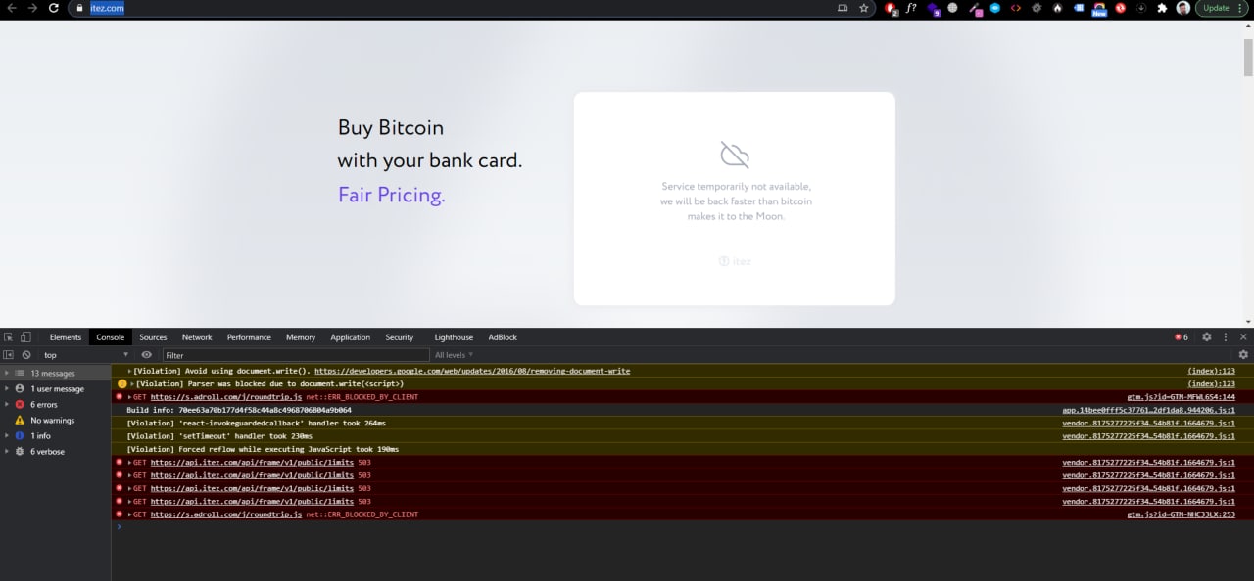Click the green Update button in Chrome
1254x581 pixels.
click(x=1221, y=8)
